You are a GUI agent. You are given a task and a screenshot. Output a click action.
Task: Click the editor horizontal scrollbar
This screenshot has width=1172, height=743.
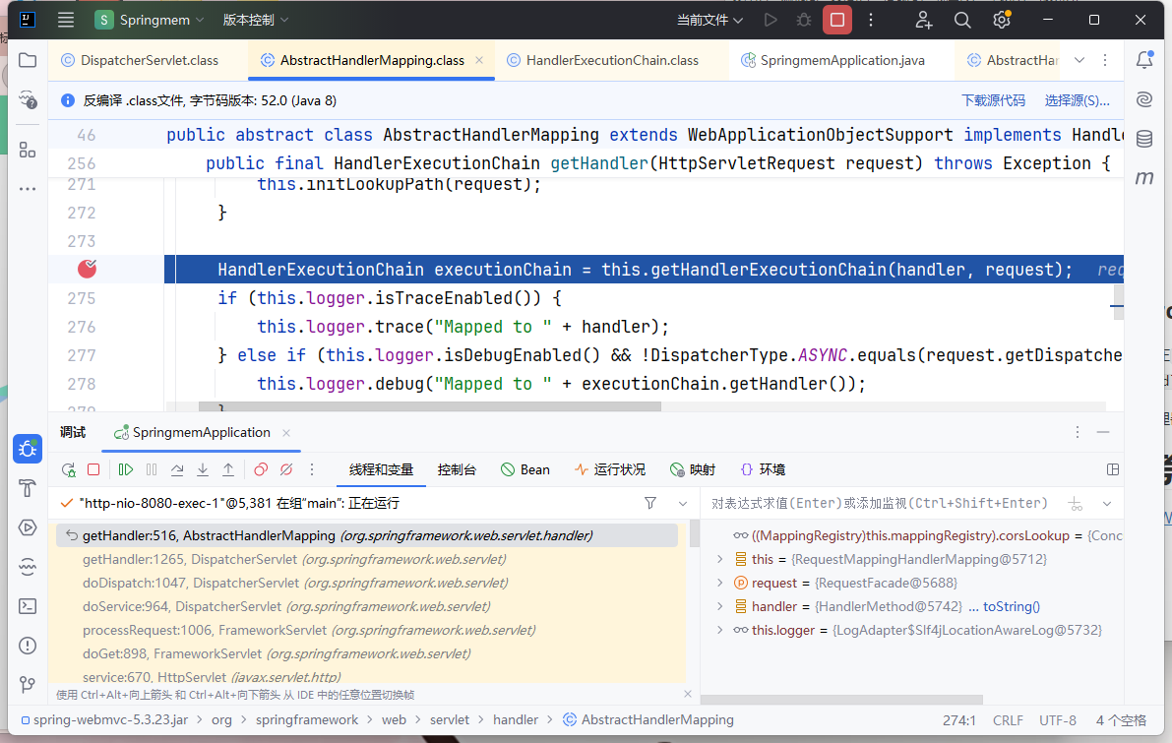[x=429, y=405]
